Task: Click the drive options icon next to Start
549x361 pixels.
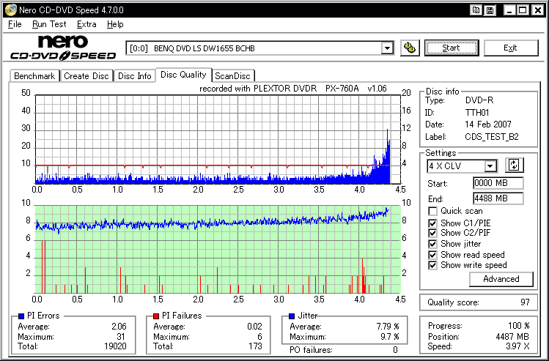Action: 410,48
